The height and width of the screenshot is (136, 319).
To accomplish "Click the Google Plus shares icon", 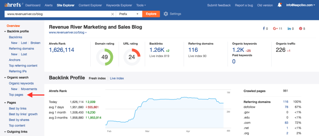I will (275, 29).
